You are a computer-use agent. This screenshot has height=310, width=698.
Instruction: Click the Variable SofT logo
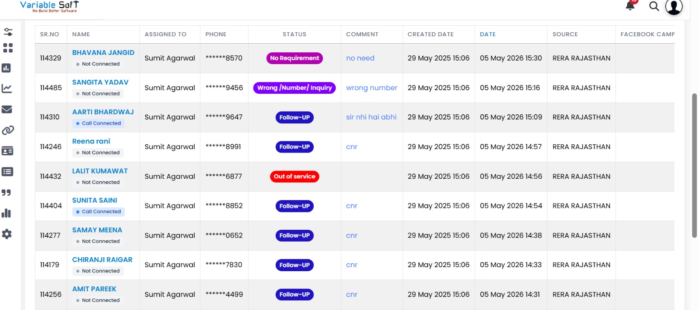click(x=49, y=6)
